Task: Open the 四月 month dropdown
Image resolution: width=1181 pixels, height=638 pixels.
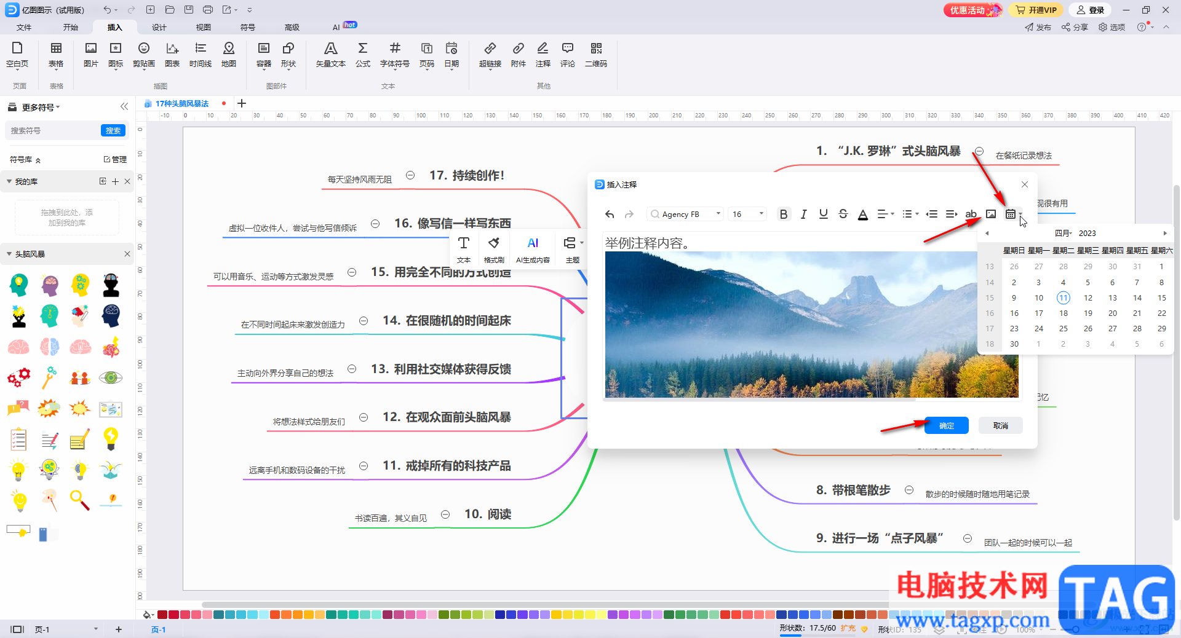Action: (x=1064, y=234)
